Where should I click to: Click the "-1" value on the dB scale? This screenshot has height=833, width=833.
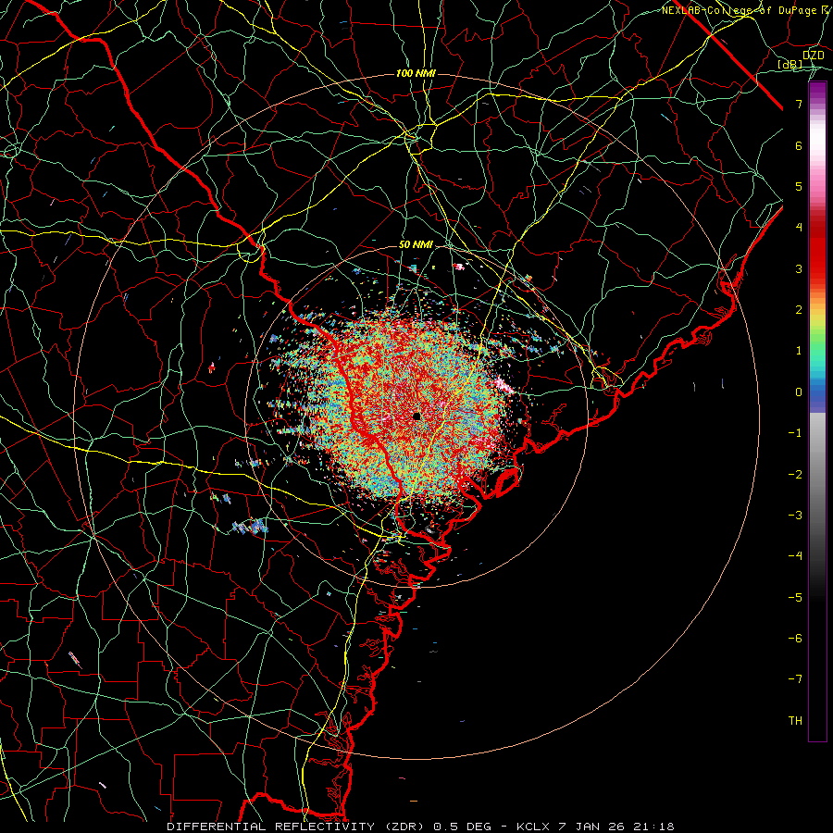795,433
